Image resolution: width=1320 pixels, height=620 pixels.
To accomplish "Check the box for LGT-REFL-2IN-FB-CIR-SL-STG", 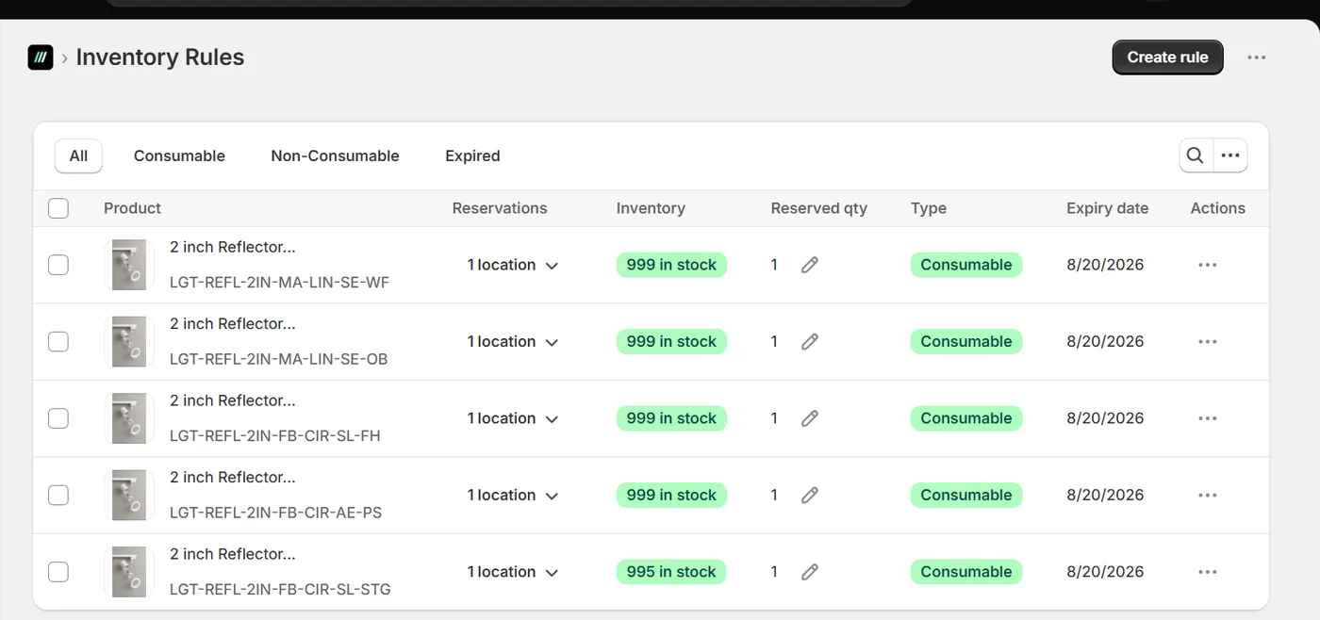I will point(58,572).
